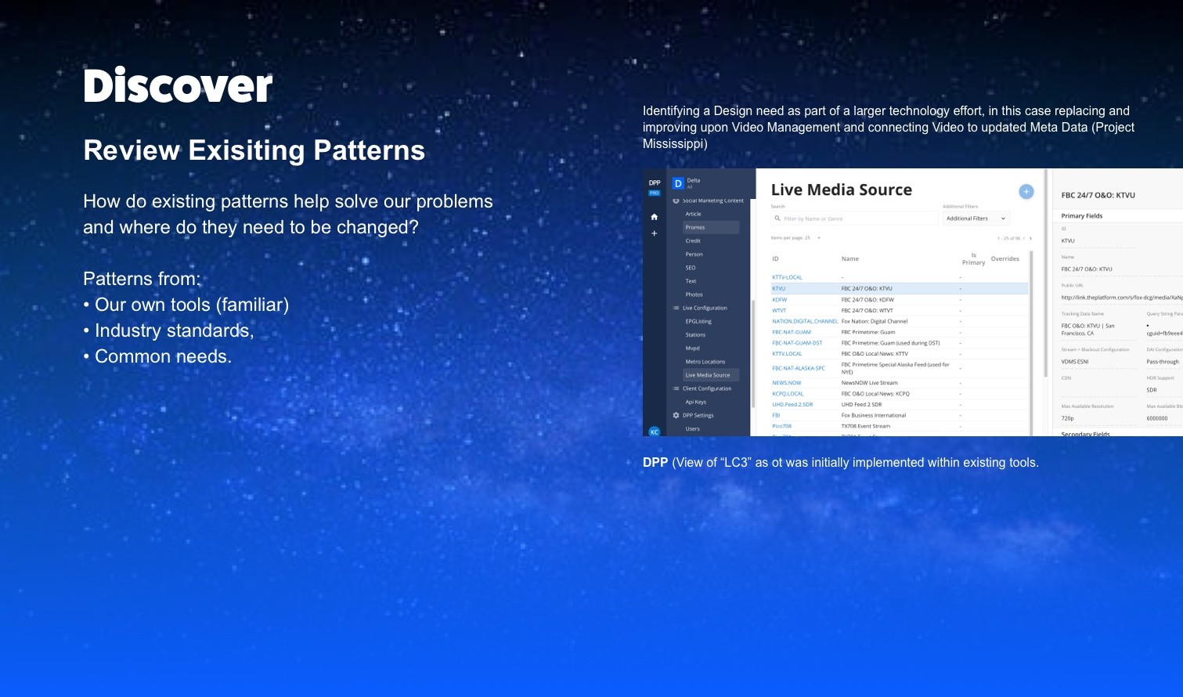Click the 720p resolution value

[x=1068, y=418]
